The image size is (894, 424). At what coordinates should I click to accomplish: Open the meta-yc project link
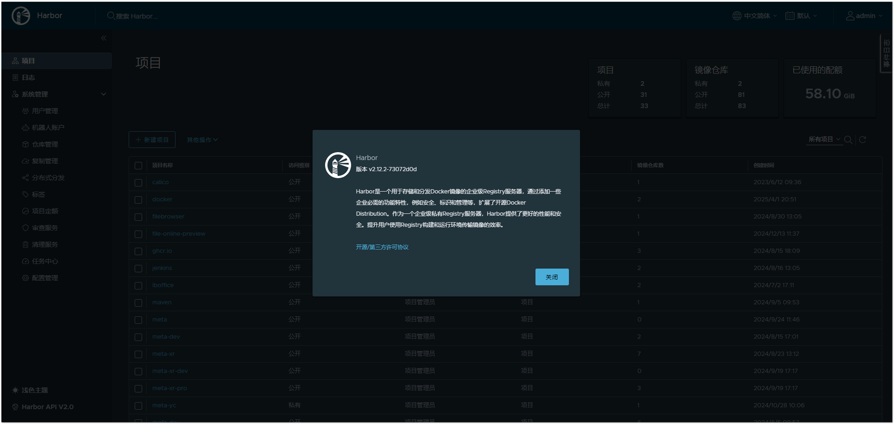coord(164,405)
